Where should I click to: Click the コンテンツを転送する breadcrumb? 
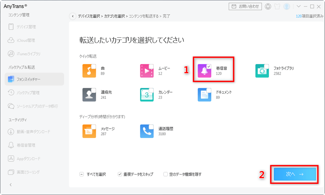(x=144, y=16)
